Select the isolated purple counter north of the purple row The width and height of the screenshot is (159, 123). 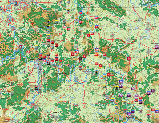tap(133, 88)
